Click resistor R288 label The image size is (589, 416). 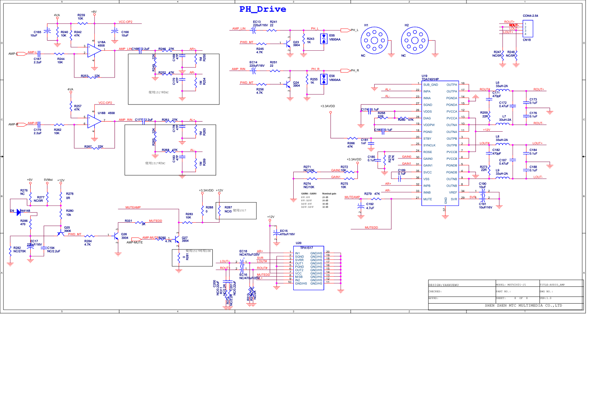[209, 209]
